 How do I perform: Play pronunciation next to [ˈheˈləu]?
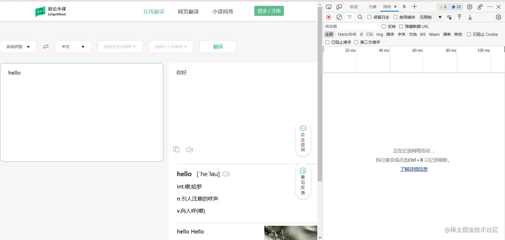tap(226, 174)
